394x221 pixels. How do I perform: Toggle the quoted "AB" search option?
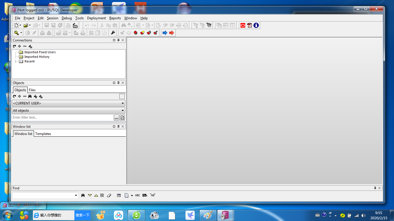click(x=153, y=195)
